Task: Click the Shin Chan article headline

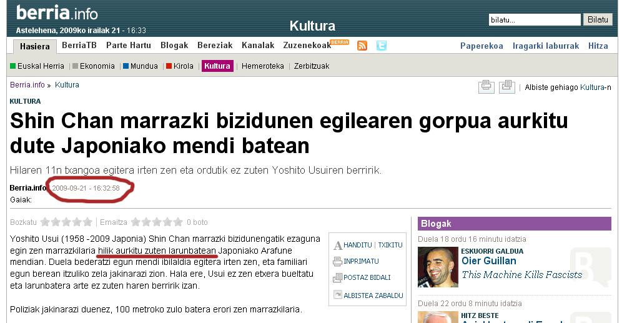Action: coord(289,133)
